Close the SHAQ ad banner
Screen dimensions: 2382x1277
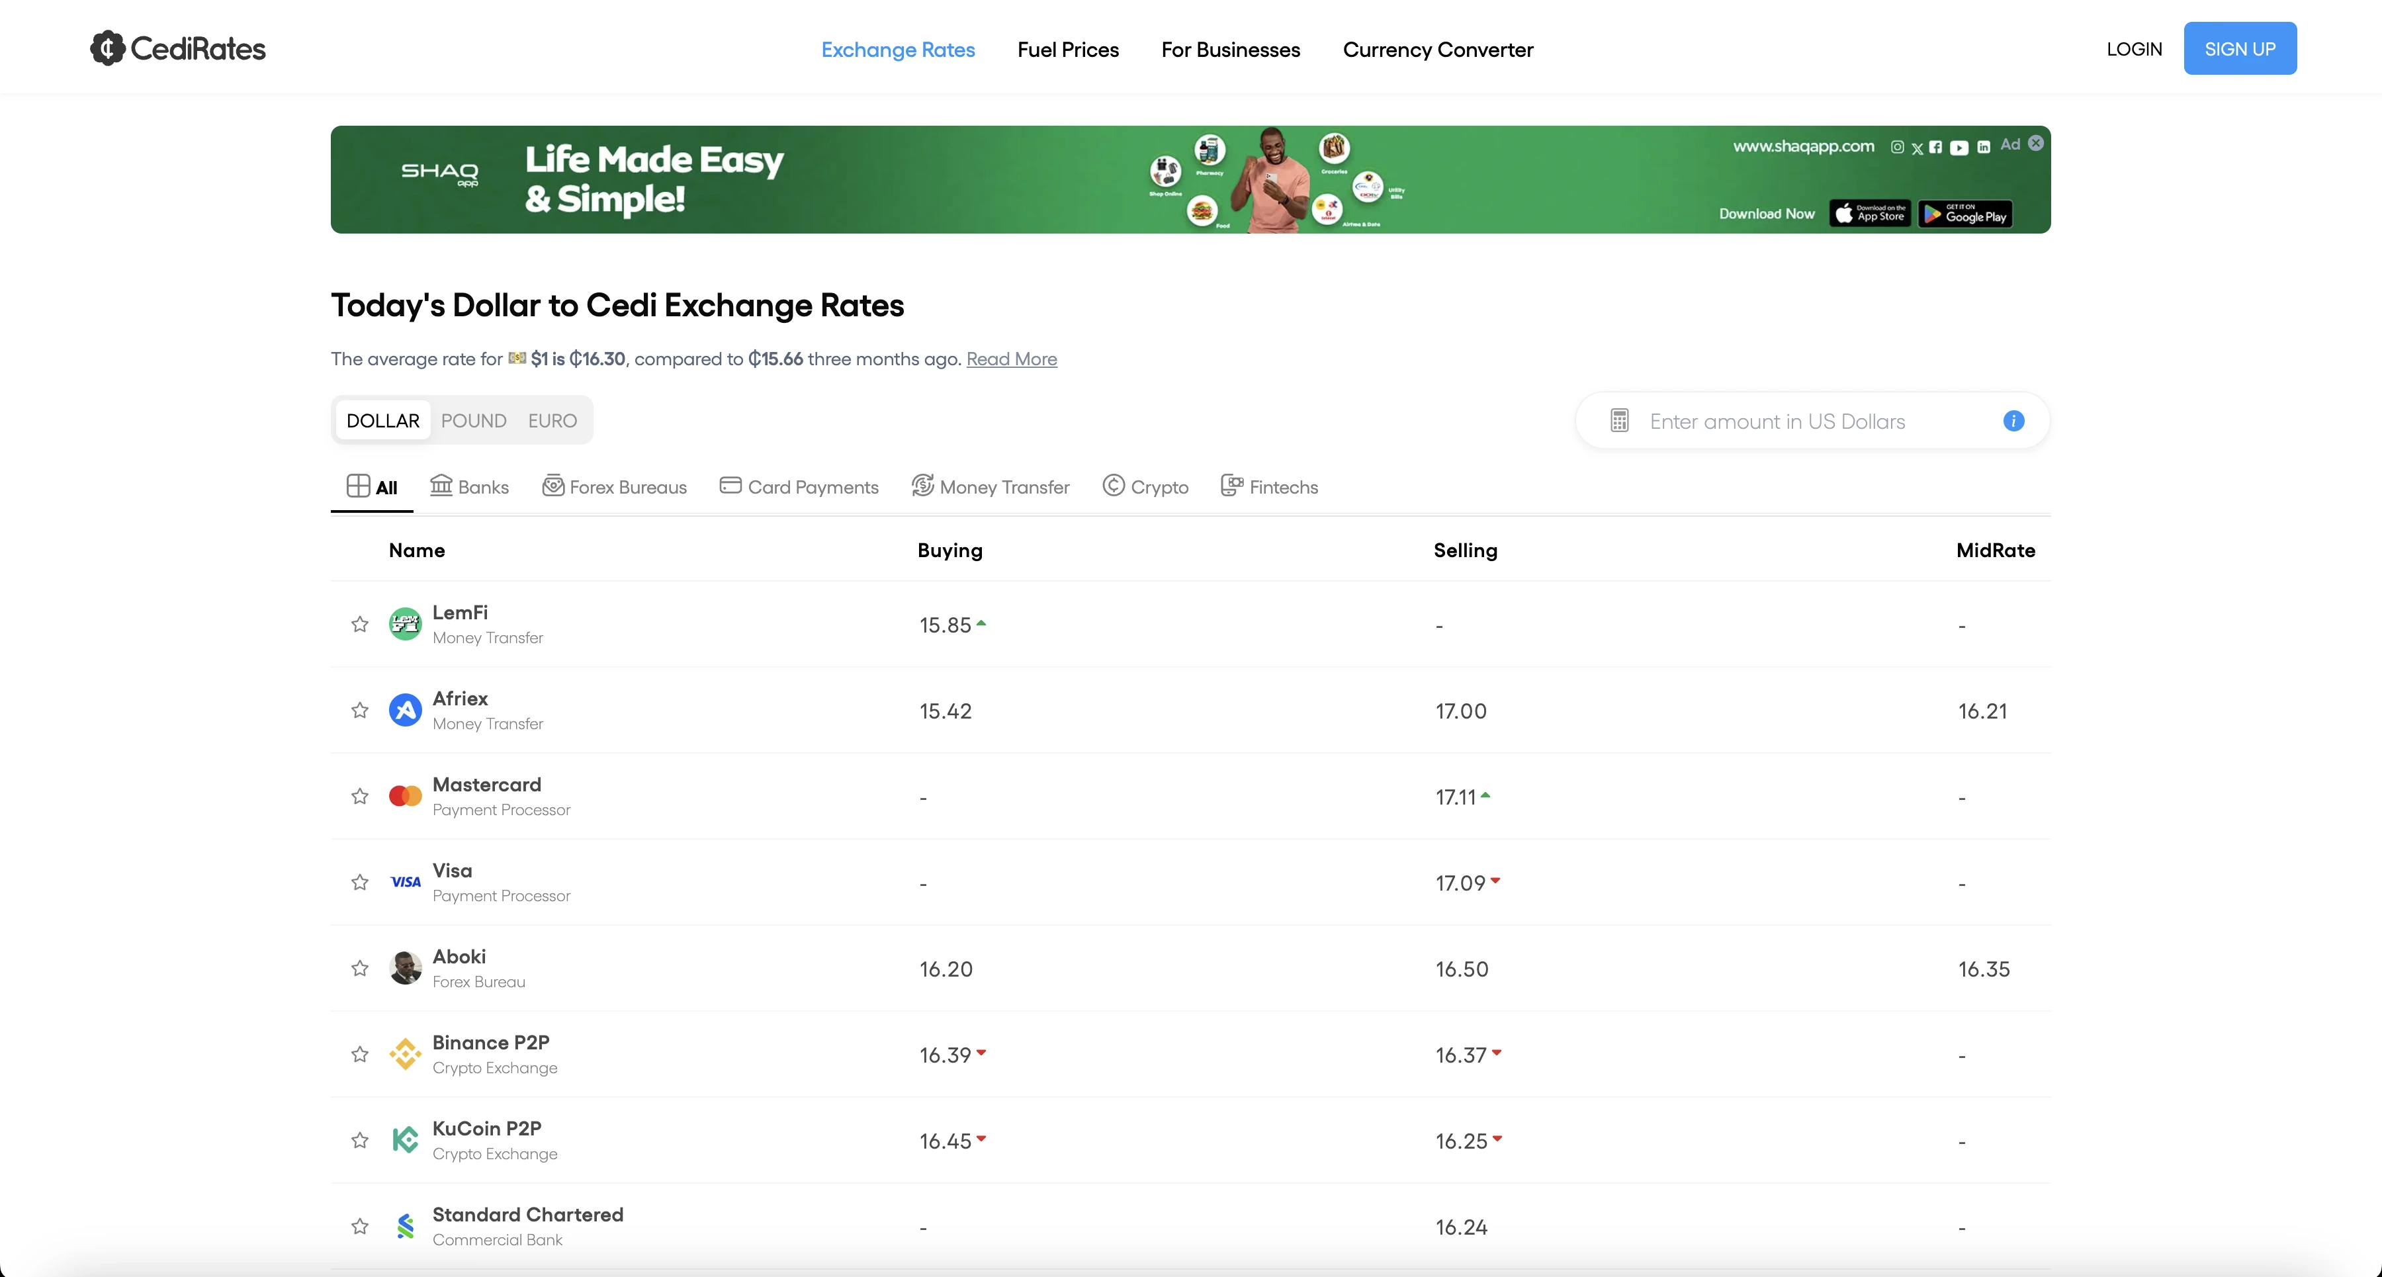point(2036,144)
